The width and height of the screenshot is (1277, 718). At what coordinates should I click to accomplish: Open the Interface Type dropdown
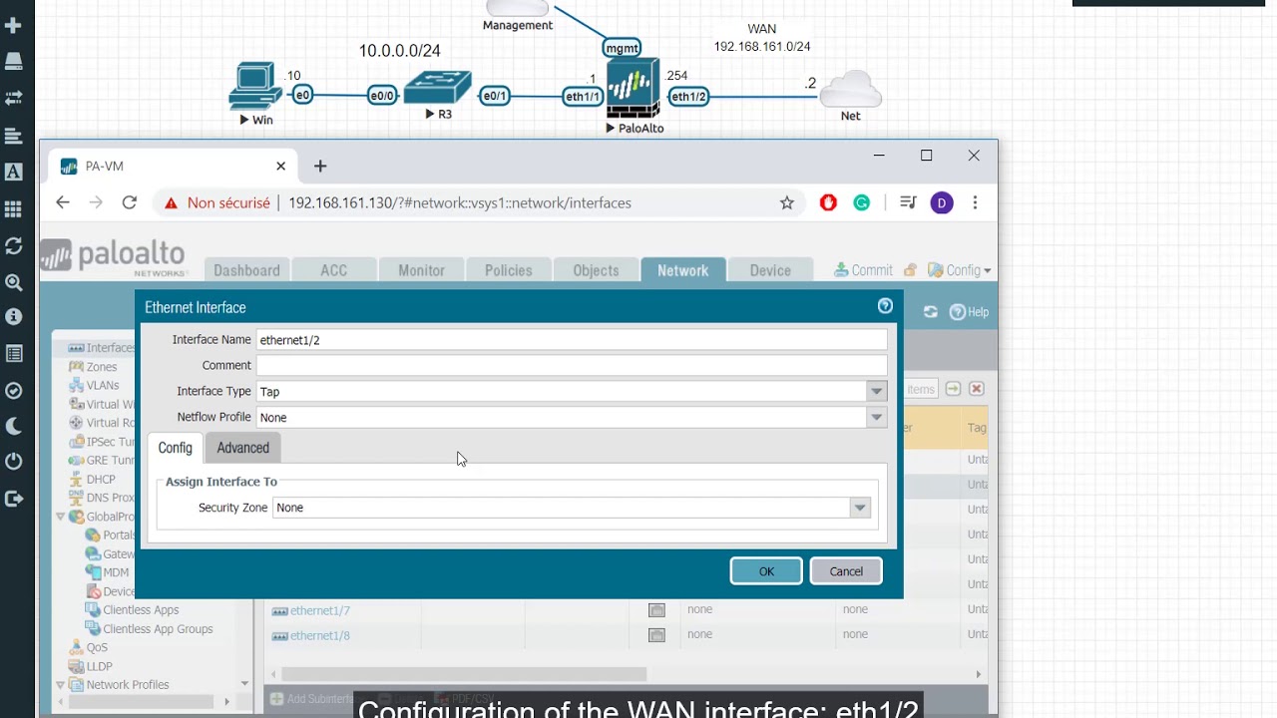click(877, 392)
